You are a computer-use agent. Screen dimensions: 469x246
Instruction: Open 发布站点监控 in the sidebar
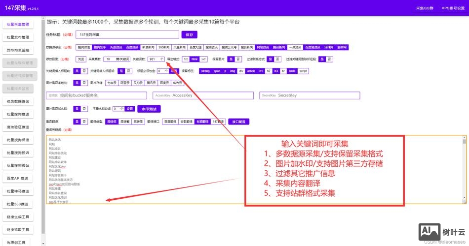pyautogui.click(x=18, y=50)
